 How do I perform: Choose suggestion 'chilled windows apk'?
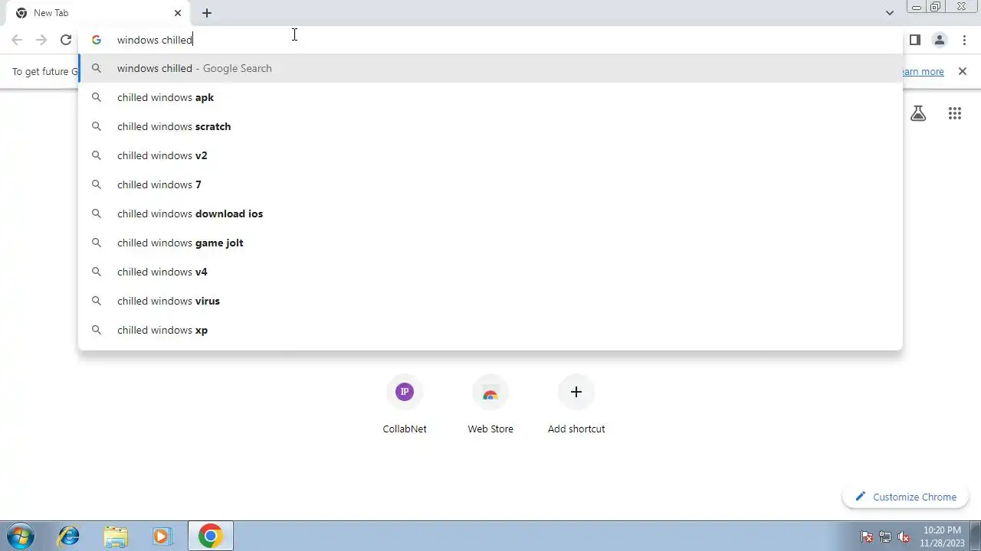[490, 97]
